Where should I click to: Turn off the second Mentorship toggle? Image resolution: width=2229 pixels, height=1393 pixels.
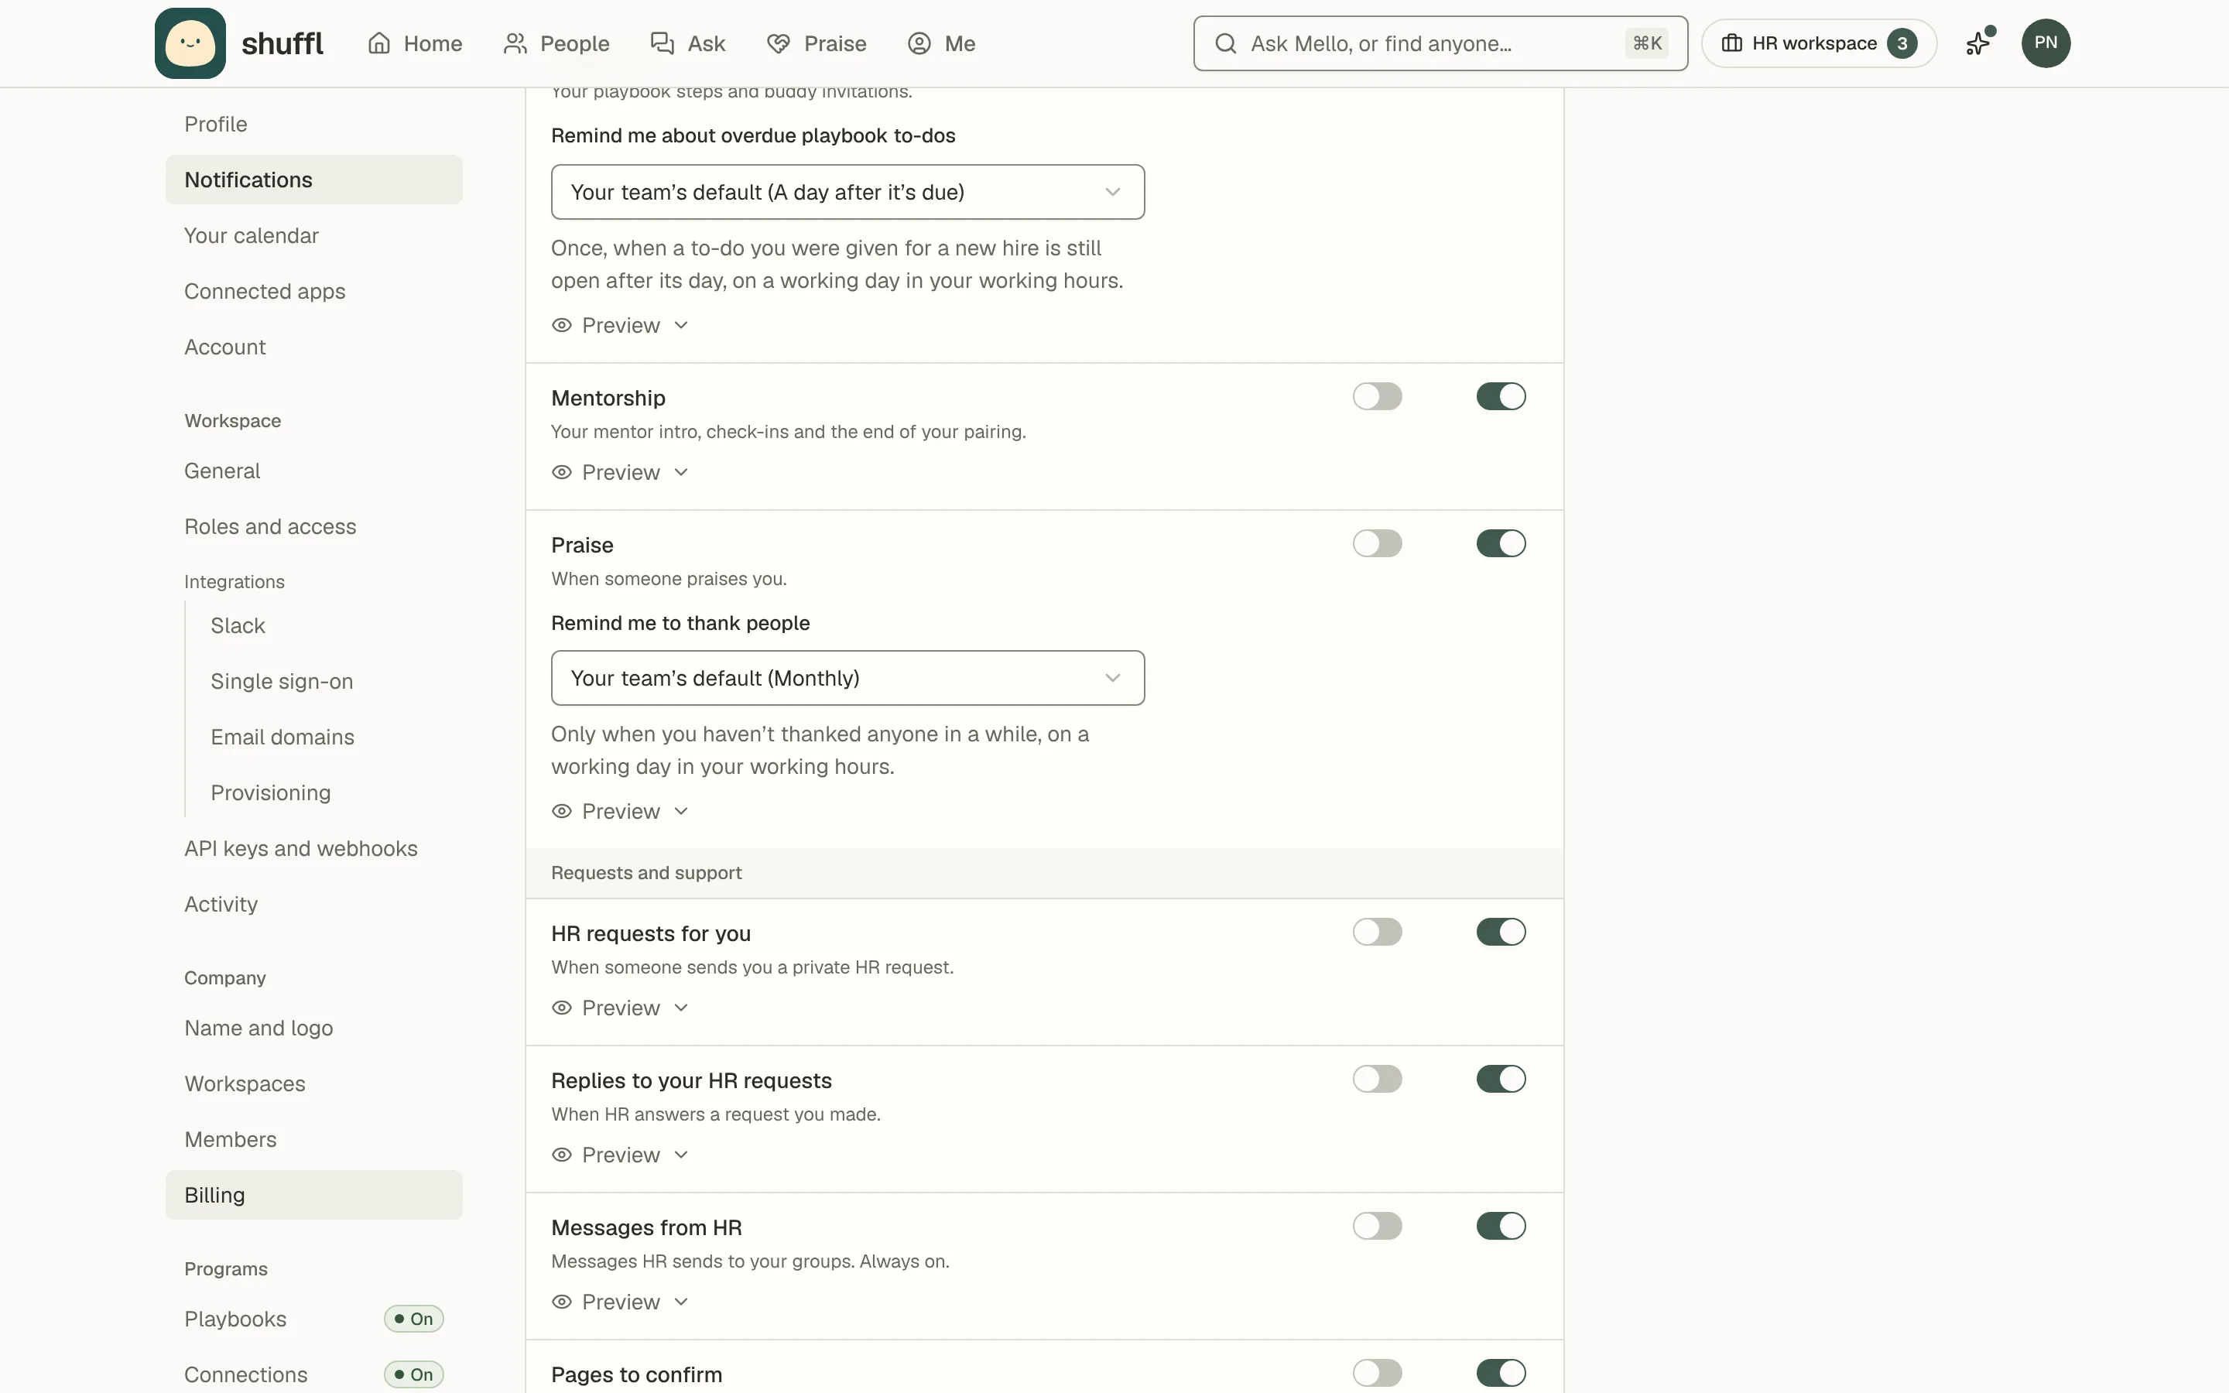click(x=1501, y=396)
